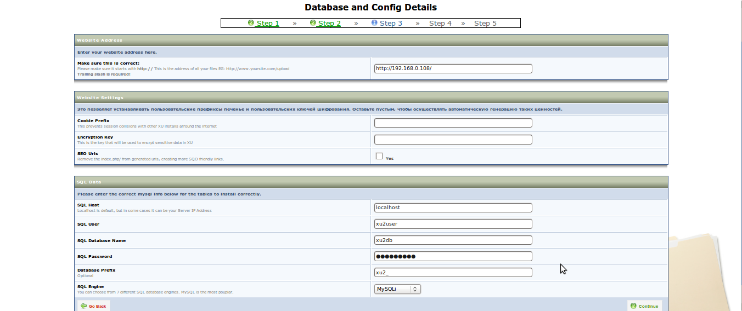The width and height of the screenshot is (742, 311).
Task: Go to the Step 1 link
Action: 268,24
